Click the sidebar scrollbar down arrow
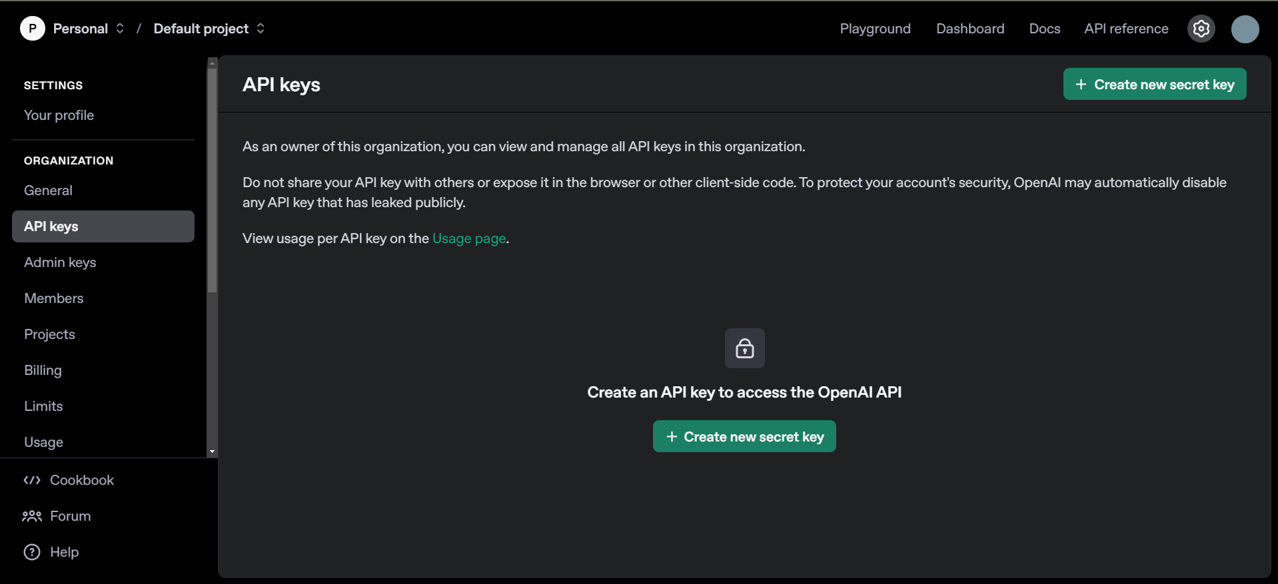This screenshot has width=1278, height=584. (212, 451)
